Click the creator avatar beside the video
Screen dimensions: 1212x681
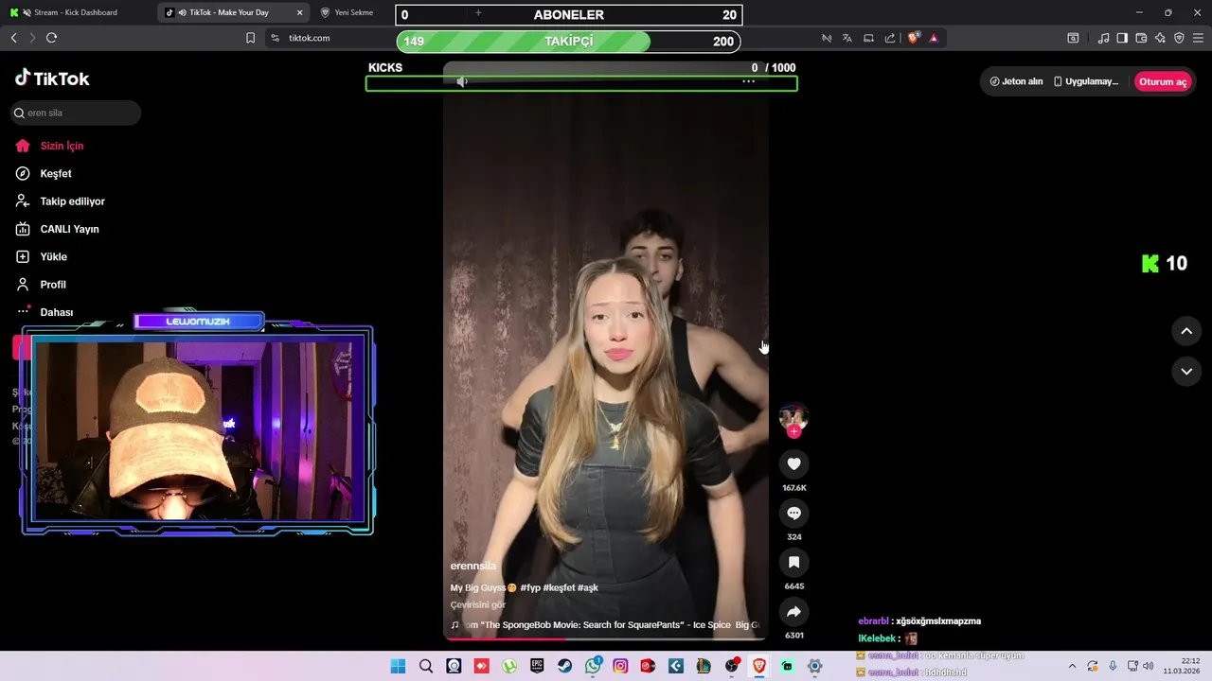(x=793, y=417)
